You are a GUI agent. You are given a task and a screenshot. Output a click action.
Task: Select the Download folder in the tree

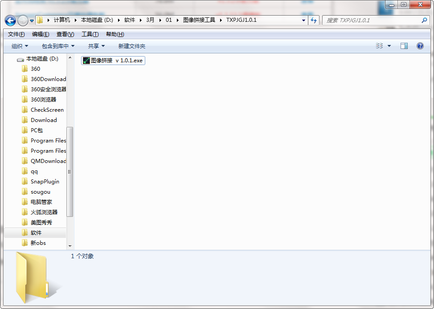pyautogui.click(x=39, y=120)
